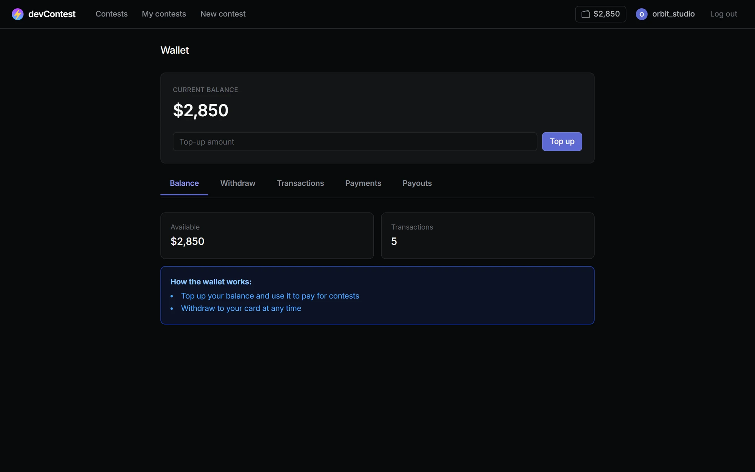Open the orbit_studio profile name
Image resolution: width=755 pixels, height=472 pixels.
(673, 14)
